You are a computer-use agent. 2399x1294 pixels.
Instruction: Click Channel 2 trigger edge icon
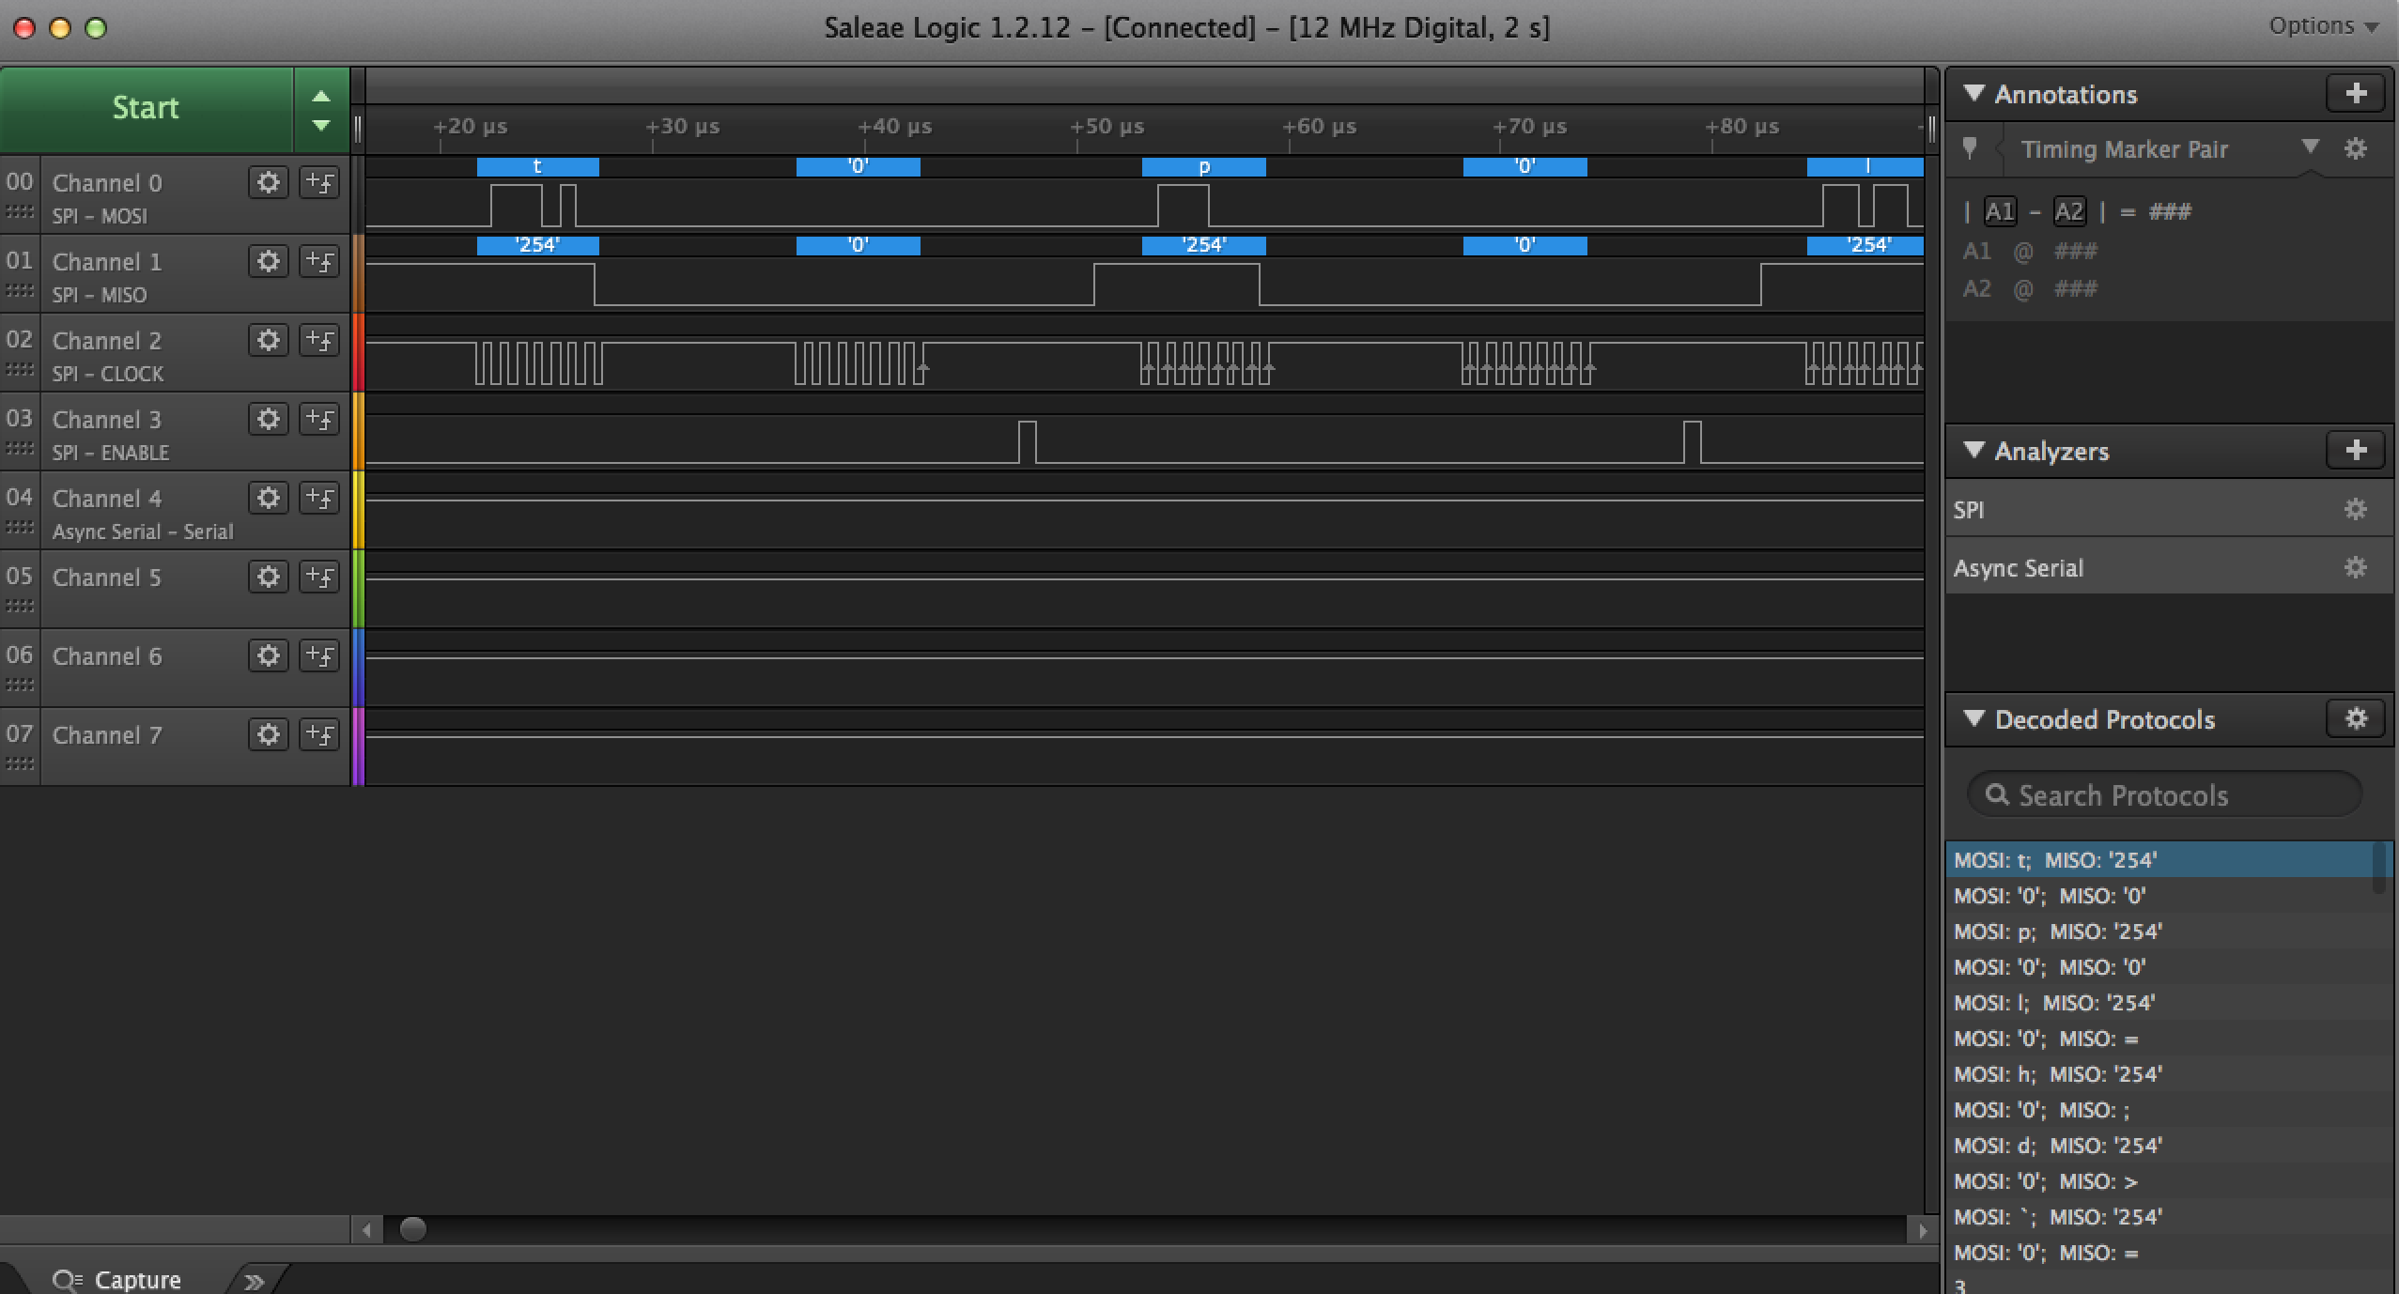pos(319,340)
